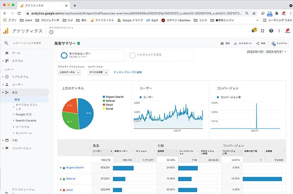Select the すべてのユーザー segment circle

[64, 55]
